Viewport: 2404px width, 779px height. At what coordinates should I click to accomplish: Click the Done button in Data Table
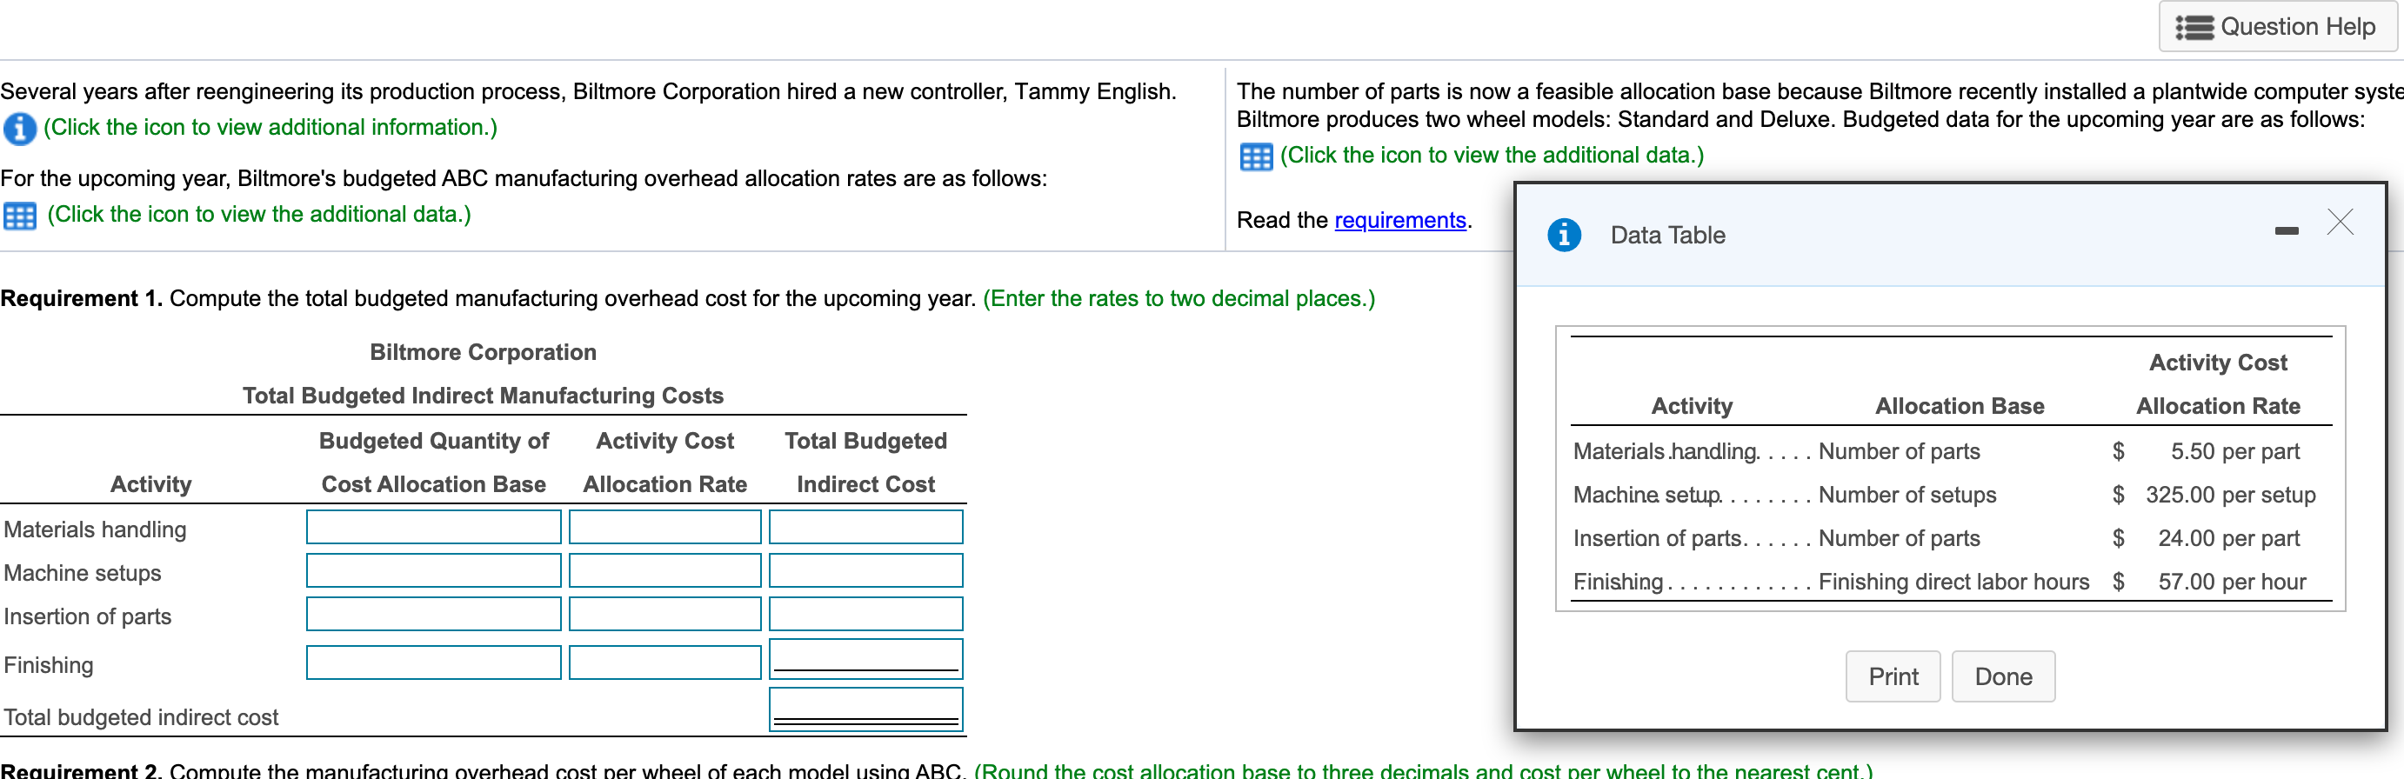tap(2003, 676)
